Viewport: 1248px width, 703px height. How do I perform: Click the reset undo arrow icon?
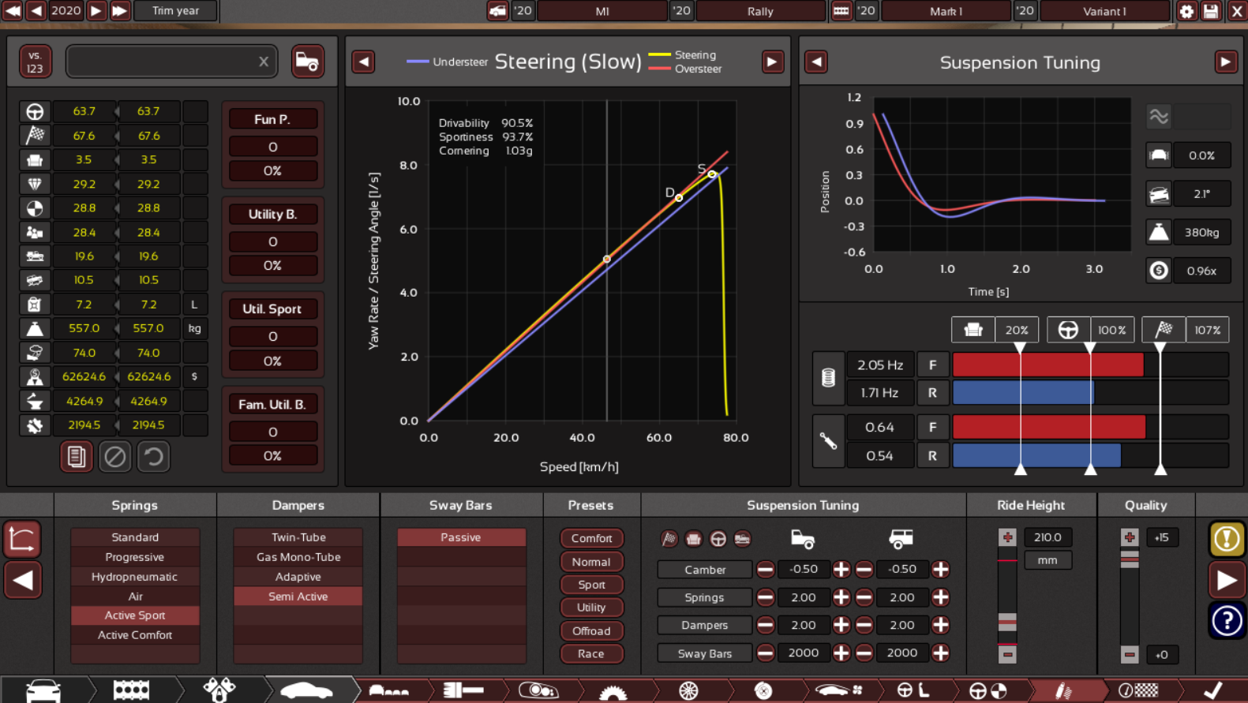tap(153, 457)
